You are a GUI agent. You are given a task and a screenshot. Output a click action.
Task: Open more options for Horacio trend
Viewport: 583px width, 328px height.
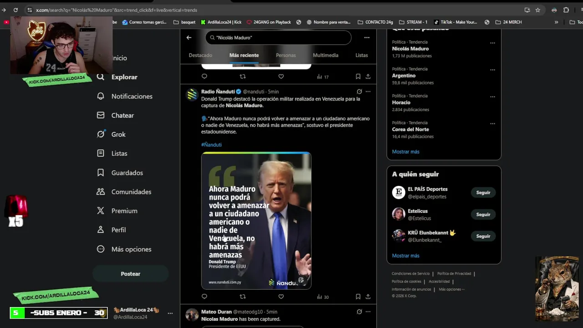(492, 97)
